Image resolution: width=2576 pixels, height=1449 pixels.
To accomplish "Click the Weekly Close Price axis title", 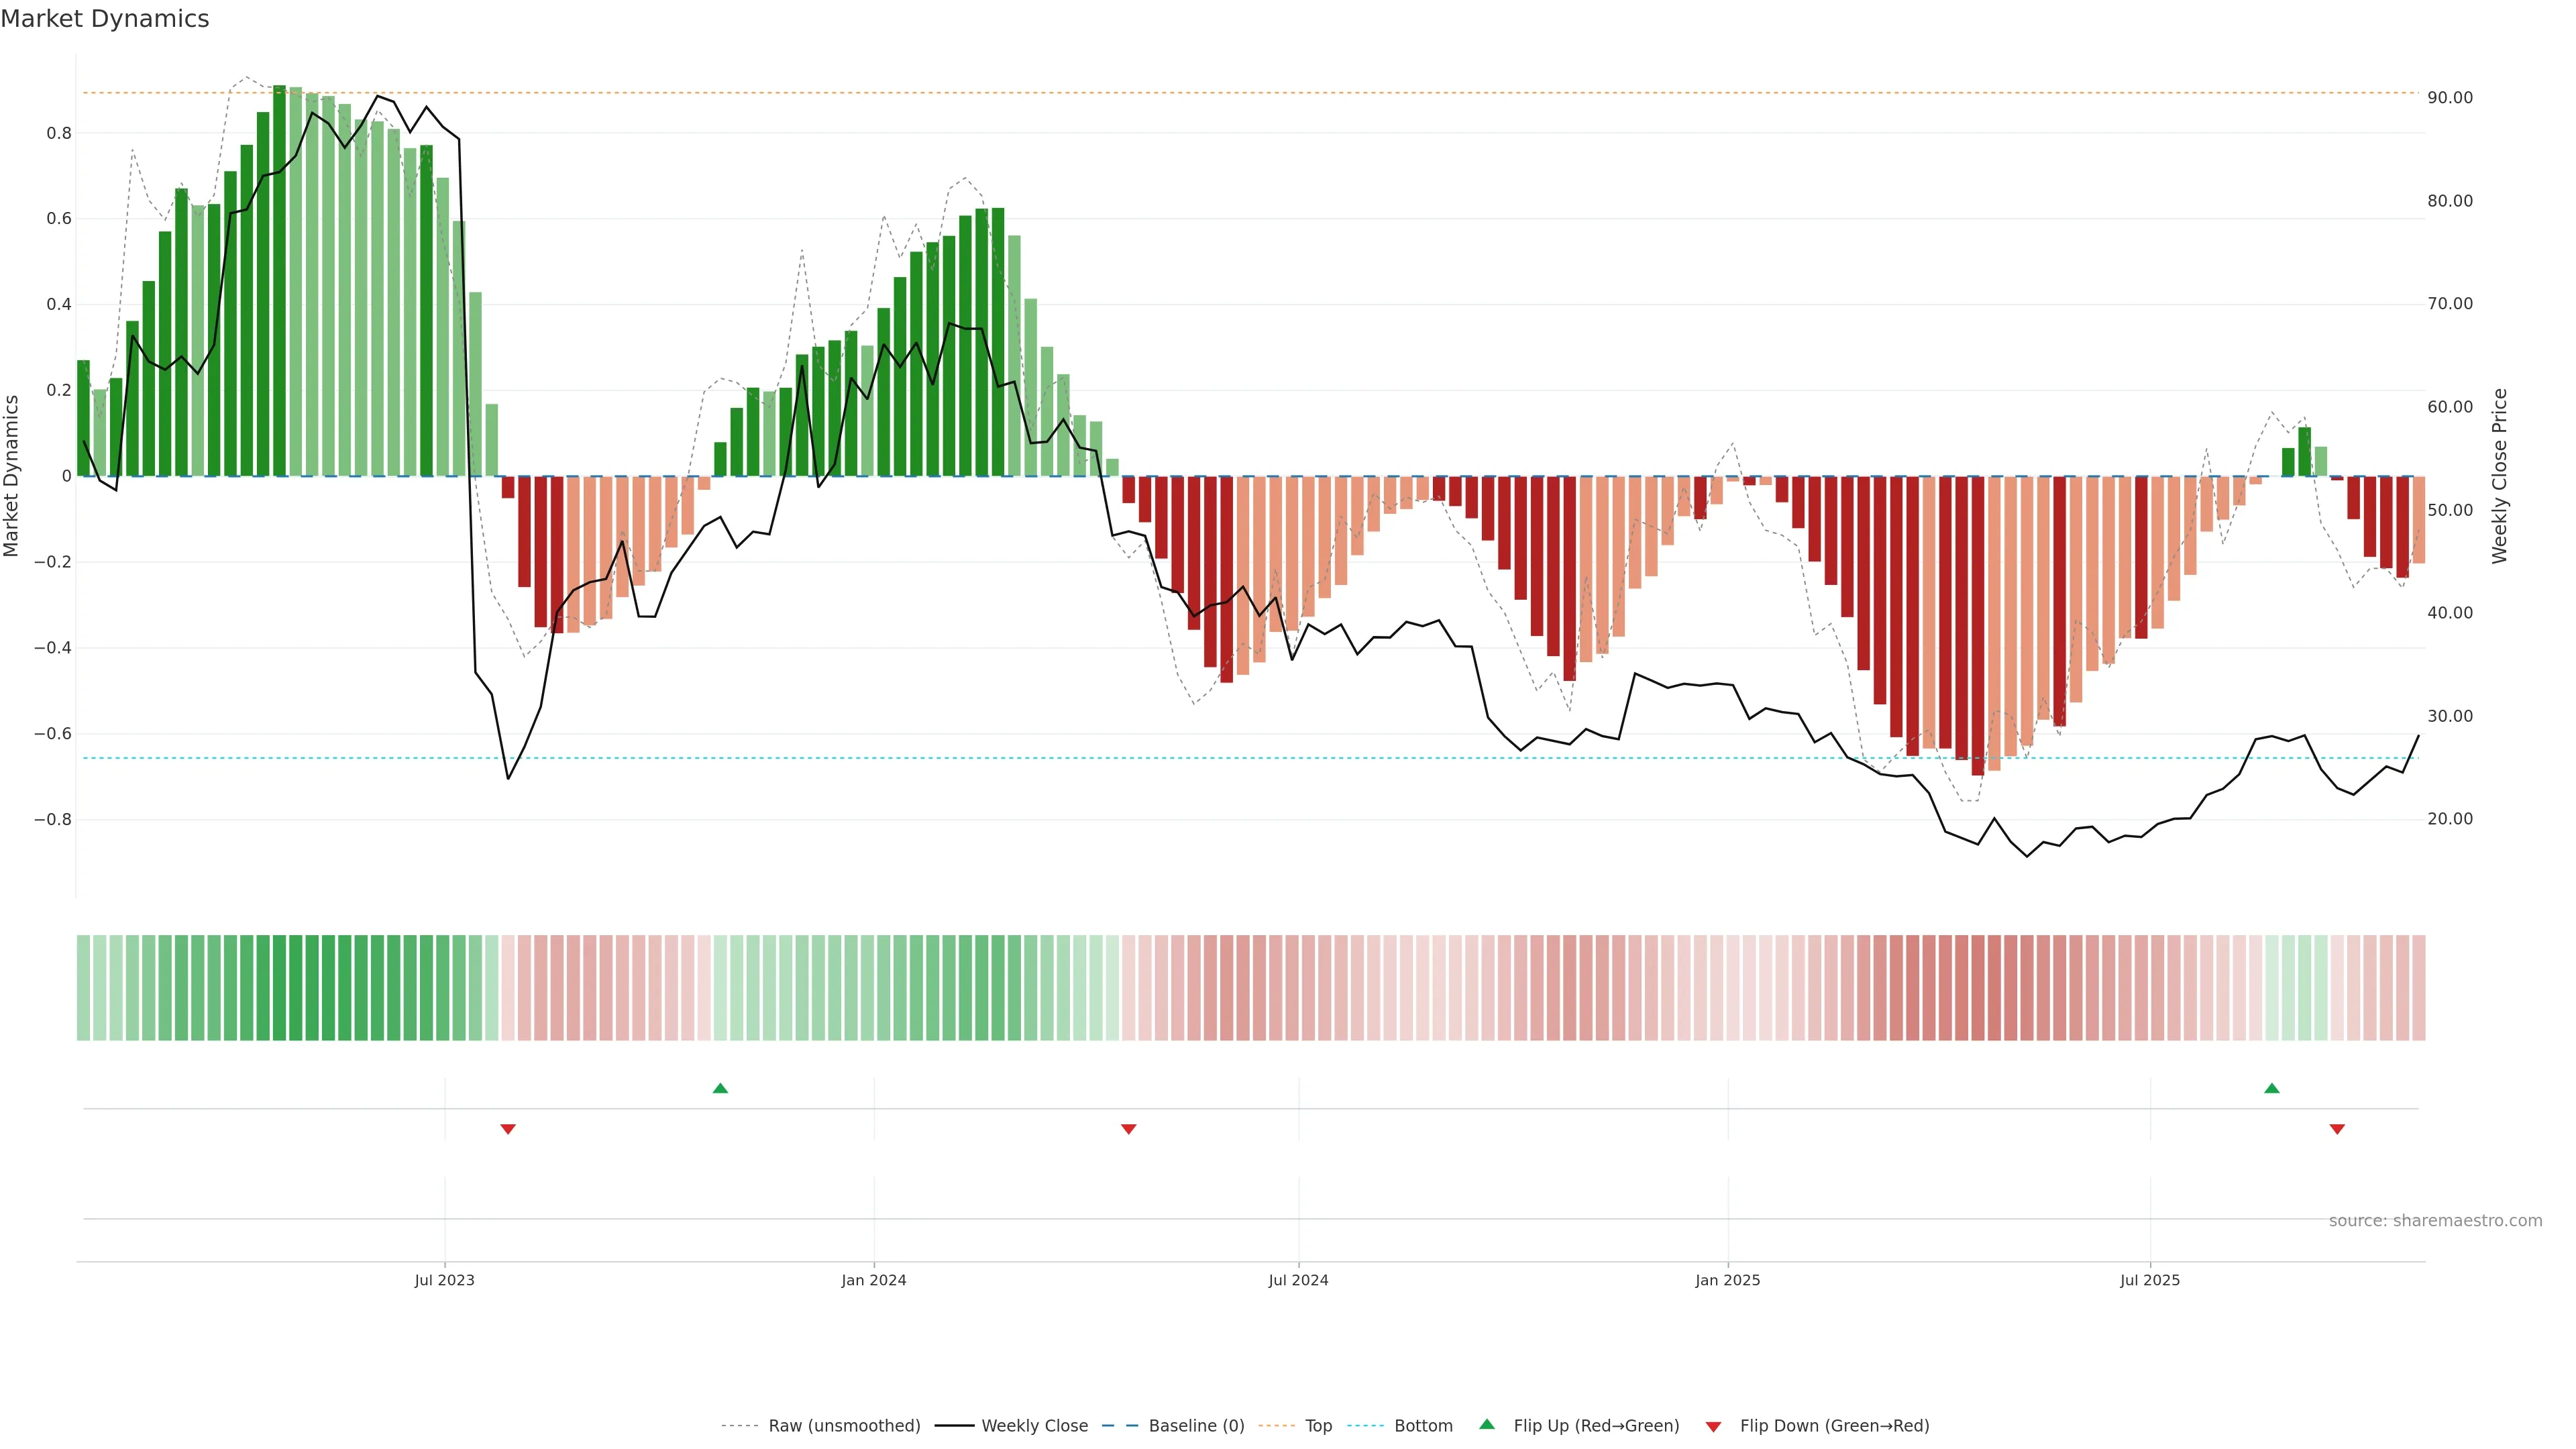I will tap(2500, 476).
